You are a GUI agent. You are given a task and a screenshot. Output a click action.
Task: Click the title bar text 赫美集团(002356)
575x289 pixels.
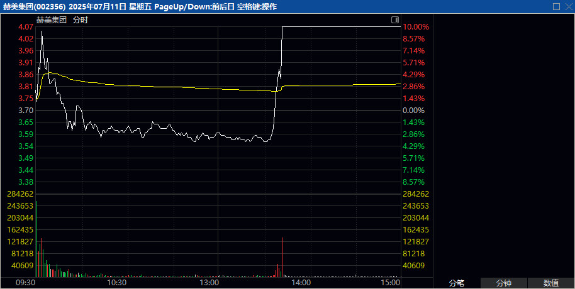35,6
